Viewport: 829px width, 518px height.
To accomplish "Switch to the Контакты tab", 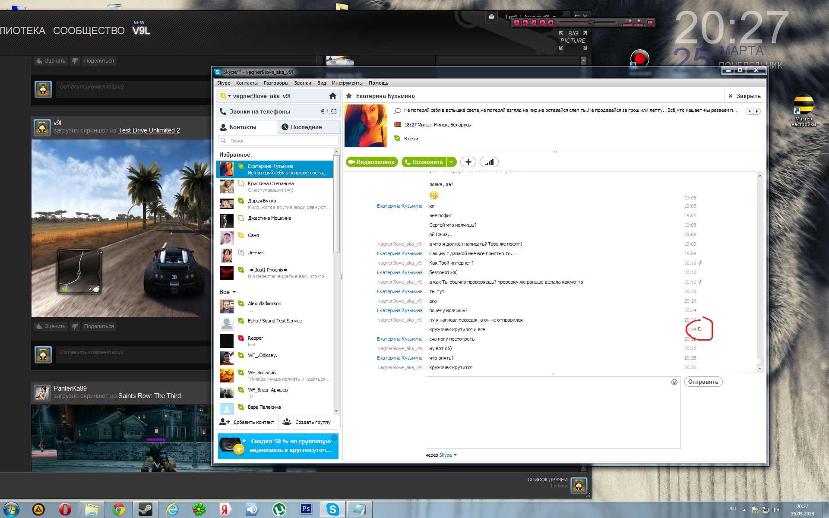I will click(x=247, y=127).
